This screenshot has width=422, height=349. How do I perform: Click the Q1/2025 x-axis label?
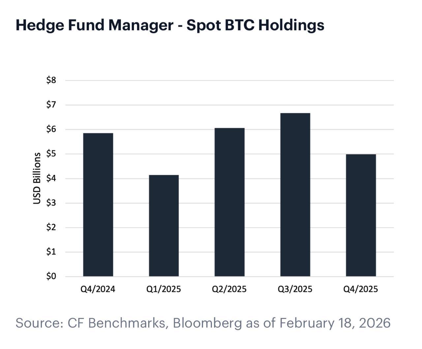coord(164,289)
